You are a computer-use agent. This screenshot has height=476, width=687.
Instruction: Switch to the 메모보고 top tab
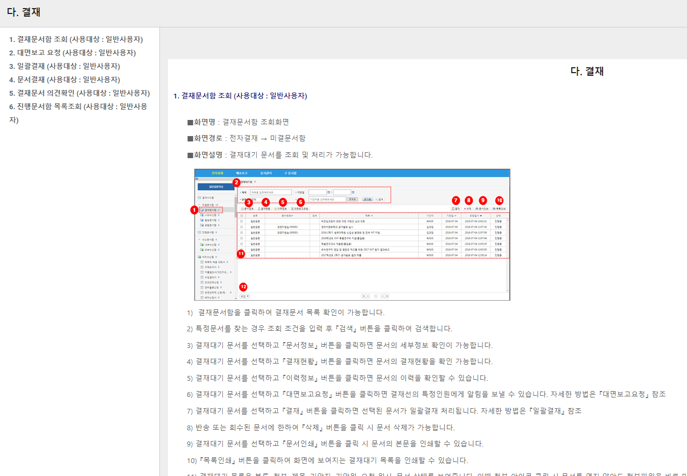(x=242, y=173)
